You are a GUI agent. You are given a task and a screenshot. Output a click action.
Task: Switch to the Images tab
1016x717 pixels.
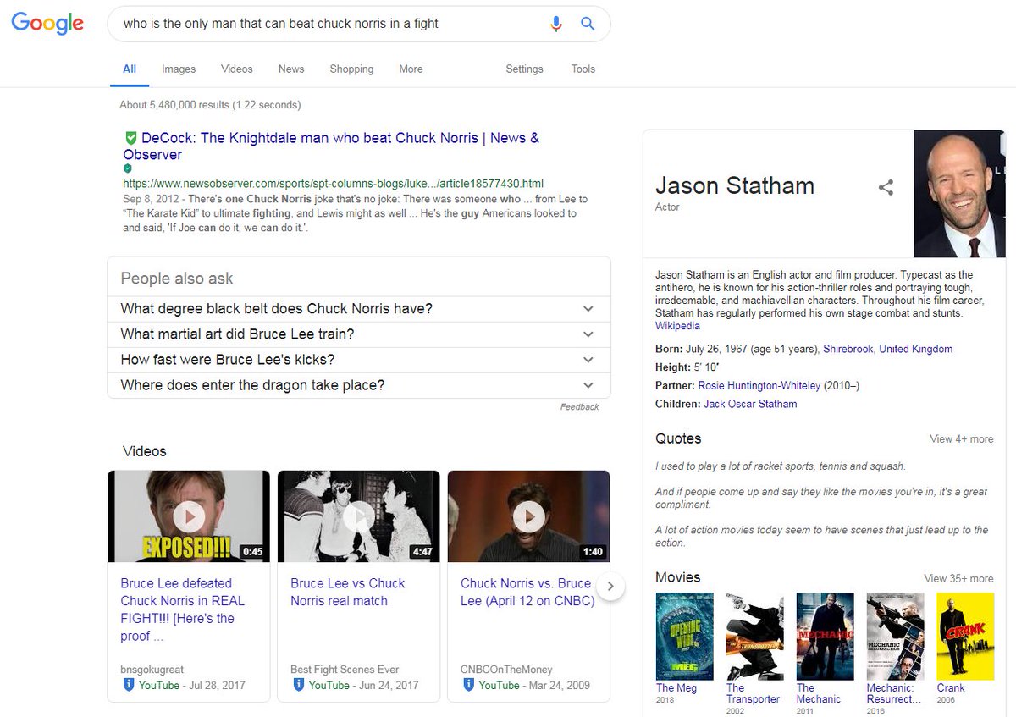click(x=179, y=69)
